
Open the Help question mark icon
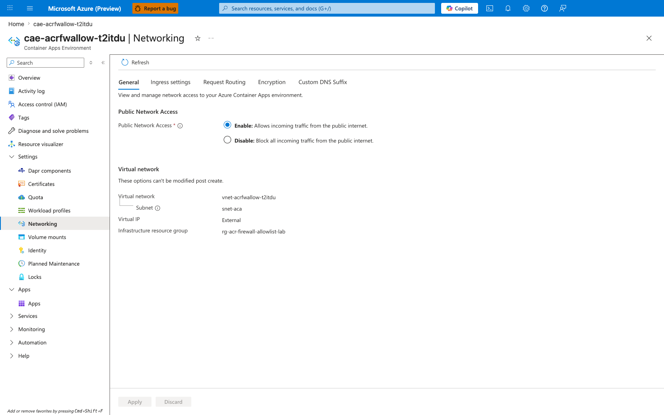[544, 8]
